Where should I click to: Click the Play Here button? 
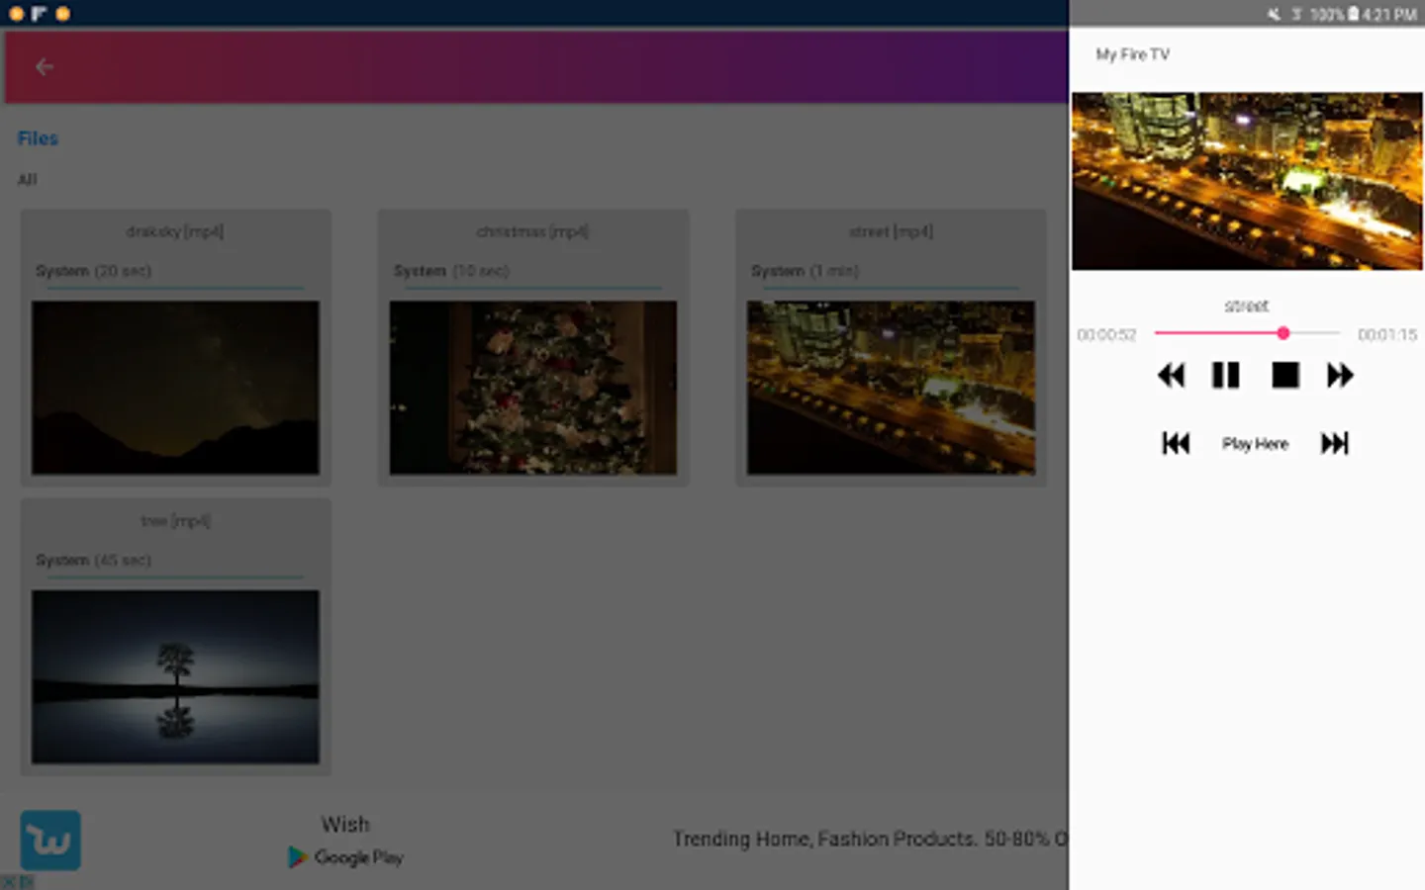[x=1255, y=444]
